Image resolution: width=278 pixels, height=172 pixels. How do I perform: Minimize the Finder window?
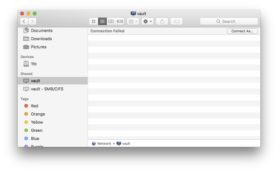(x=28, y=13)
